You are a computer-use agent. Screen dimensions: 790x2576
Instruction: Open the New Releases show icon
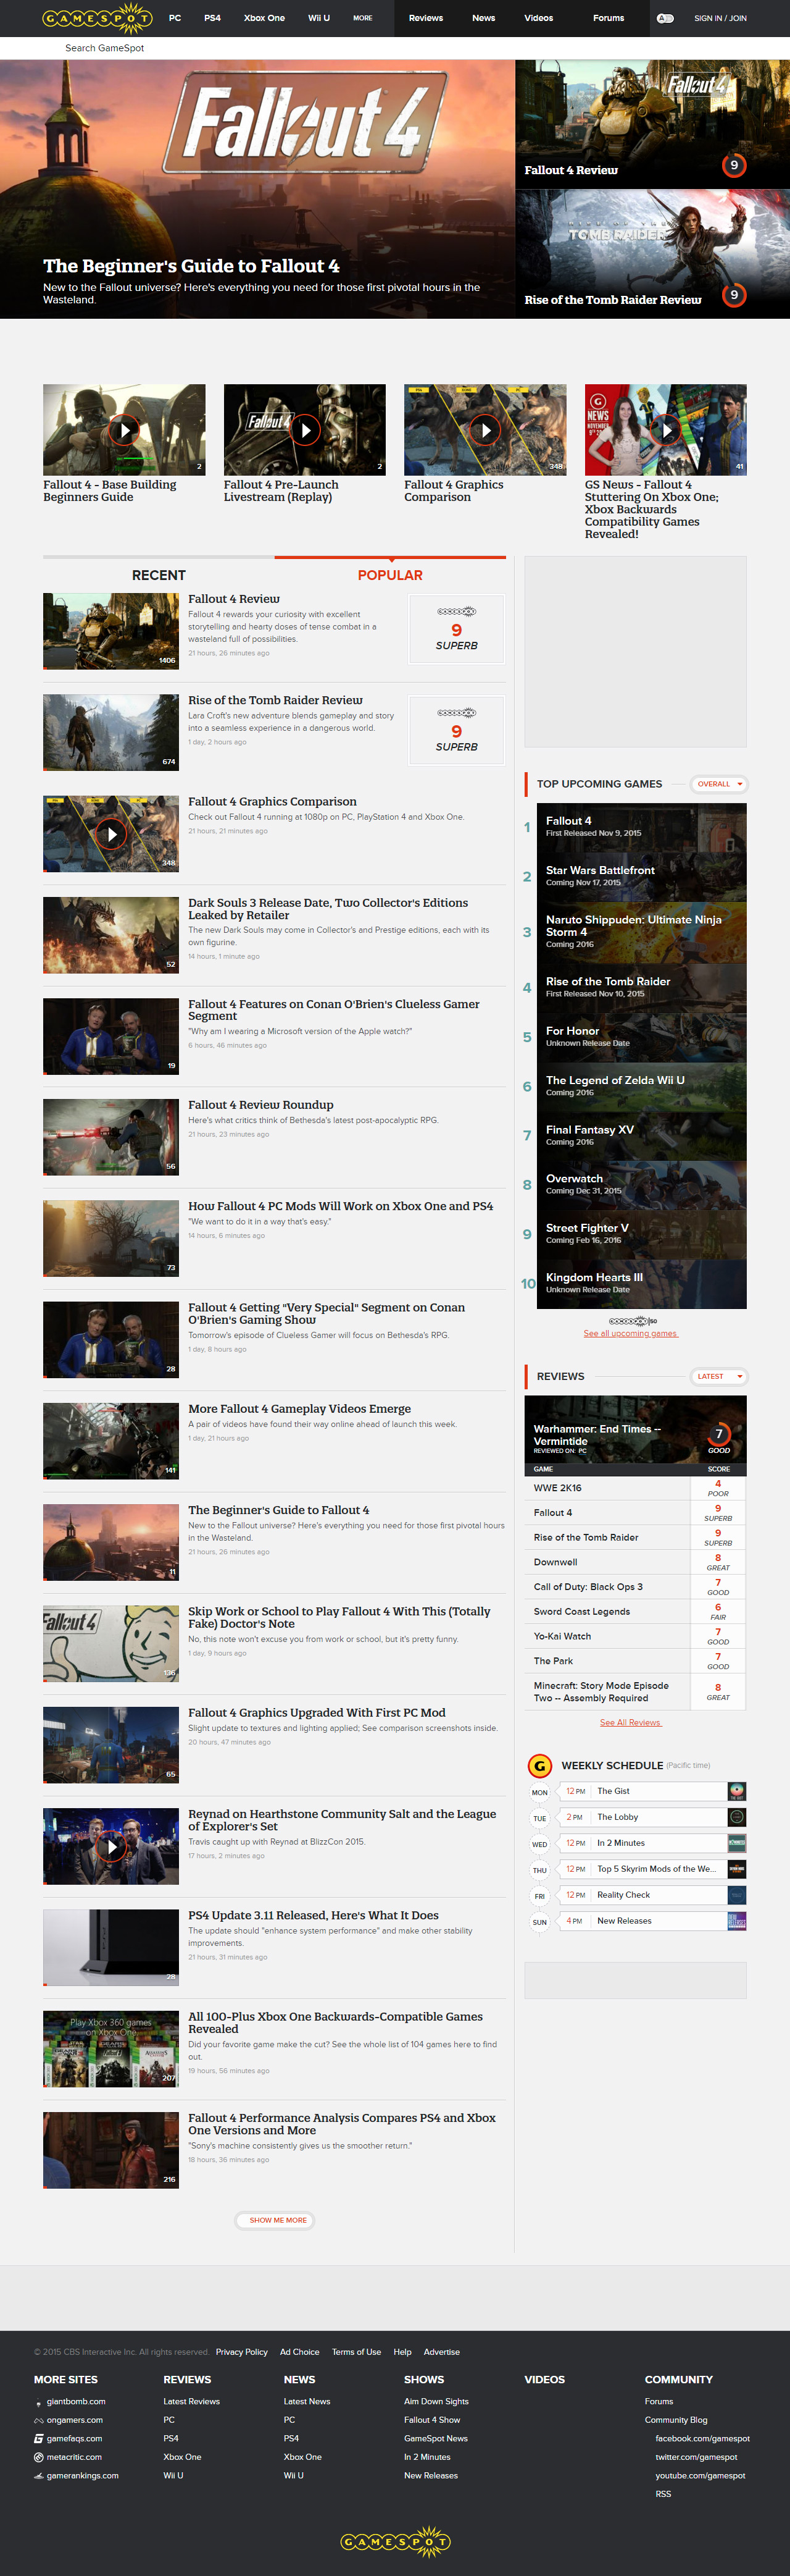(737, 1921)
